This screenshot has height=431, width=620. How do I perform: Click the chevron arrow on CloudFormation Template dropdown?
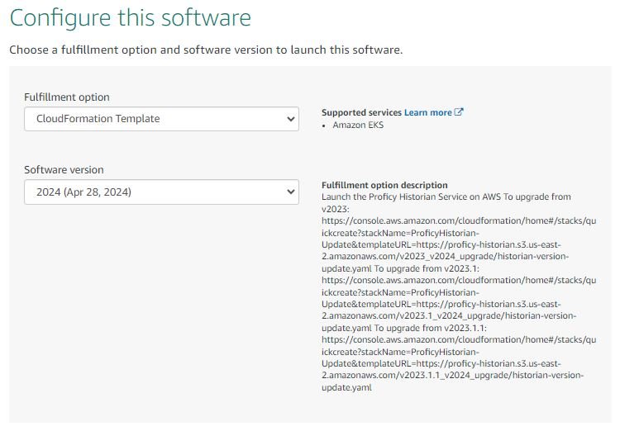[x=291, y=119]
